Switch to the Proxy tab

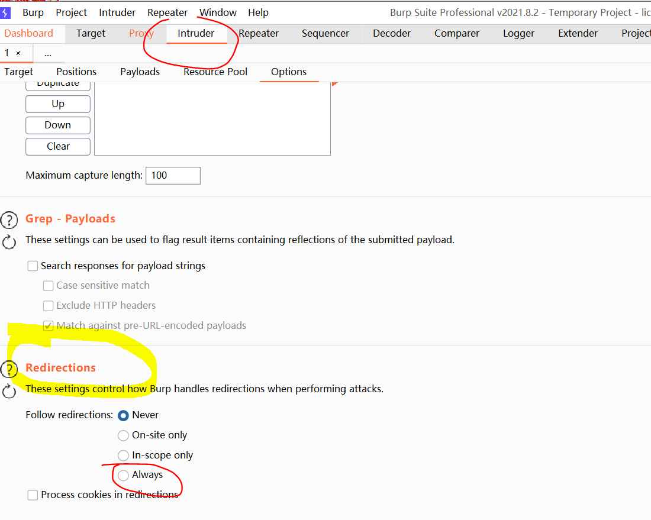tap(141, 33)
